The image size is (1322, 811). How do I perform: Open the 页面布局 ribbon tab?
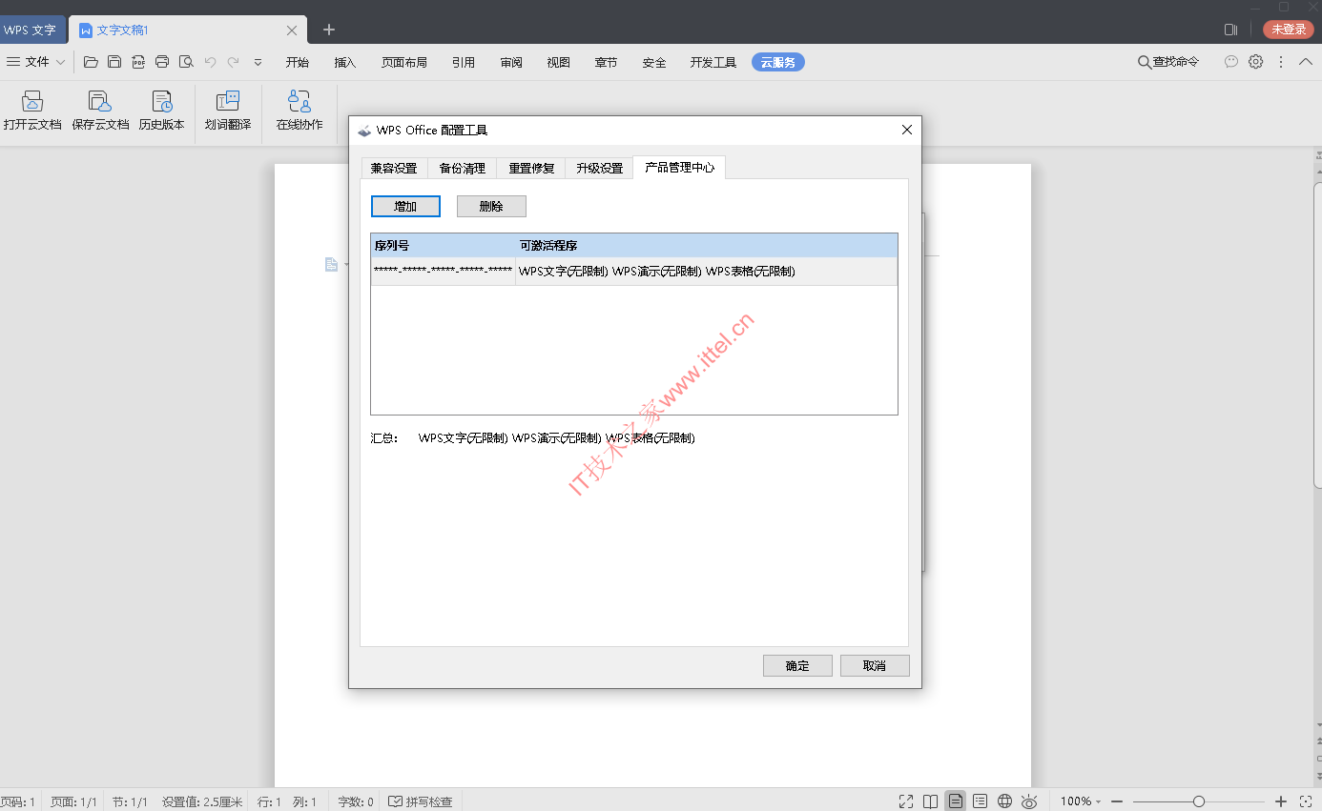click(x=404, y=62)
